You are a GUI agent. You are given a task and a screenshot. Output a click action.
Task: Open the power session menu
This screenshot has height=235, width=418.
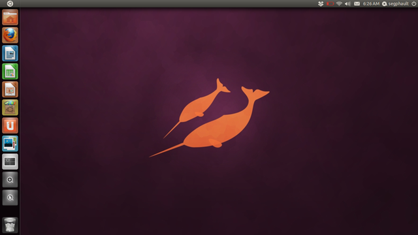point(413,3)
